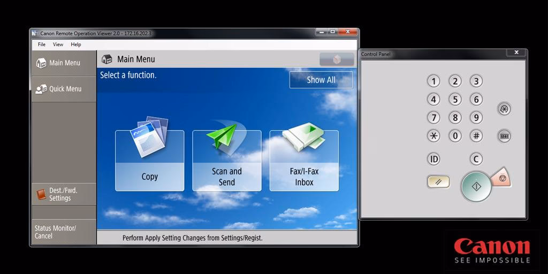Close the Control Panel window
This screenshot has height=274, width=548.
(x=516, y=52)
